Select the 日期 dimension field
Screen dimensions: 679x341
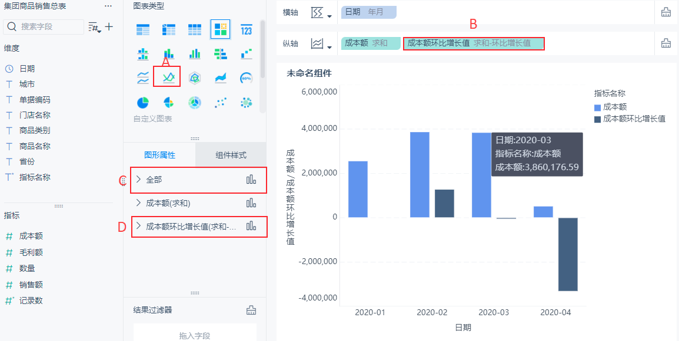click(x=27, y=69)
